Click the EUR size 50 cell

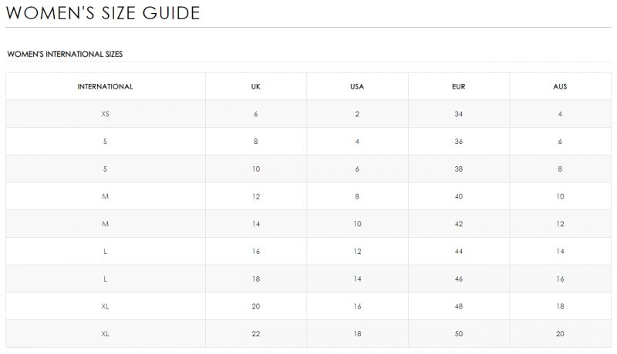coord(459,333)
